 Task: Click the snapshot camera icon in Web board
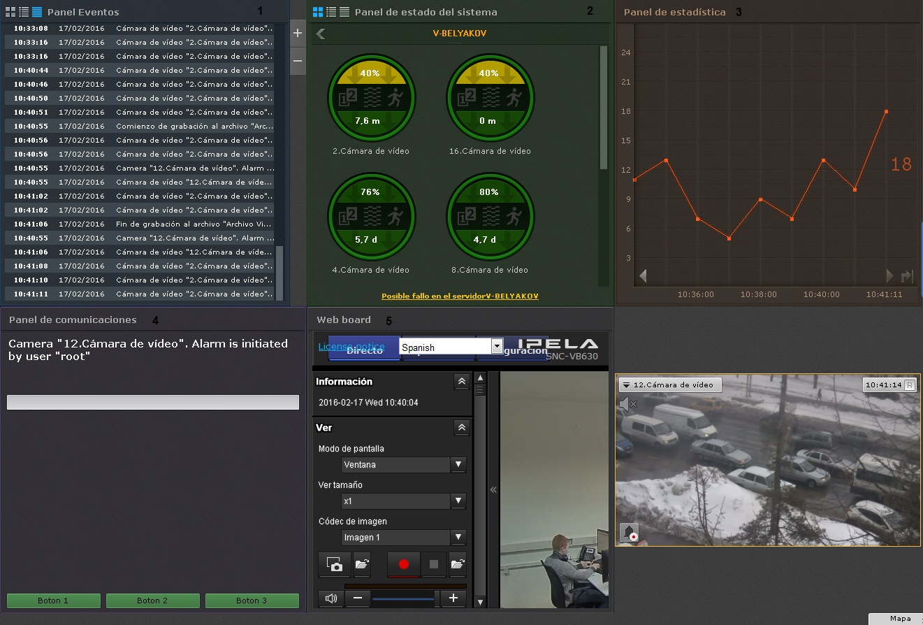(x=334, y=564)
